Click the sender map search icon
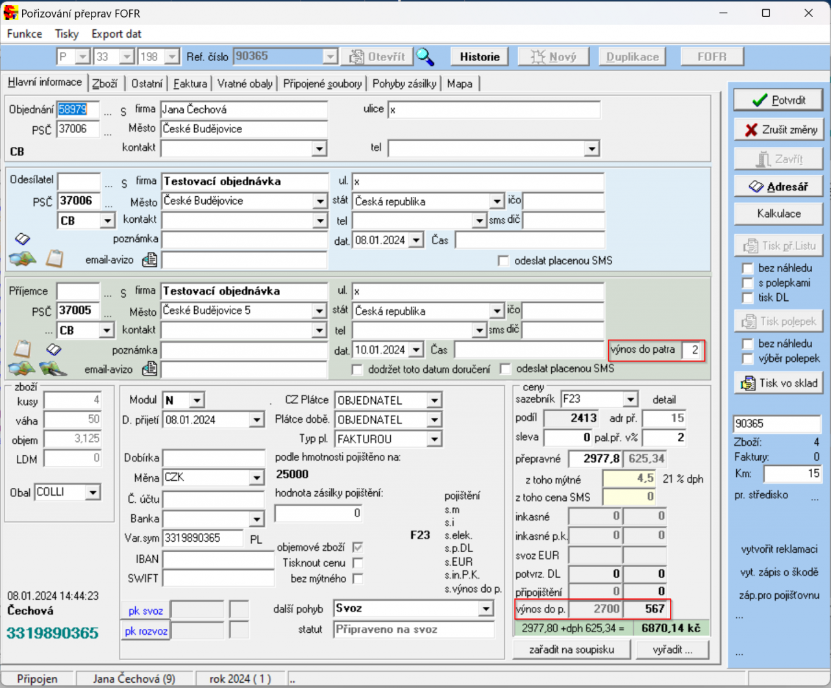The height and width of the screenshot is (688, 831). 22,259
